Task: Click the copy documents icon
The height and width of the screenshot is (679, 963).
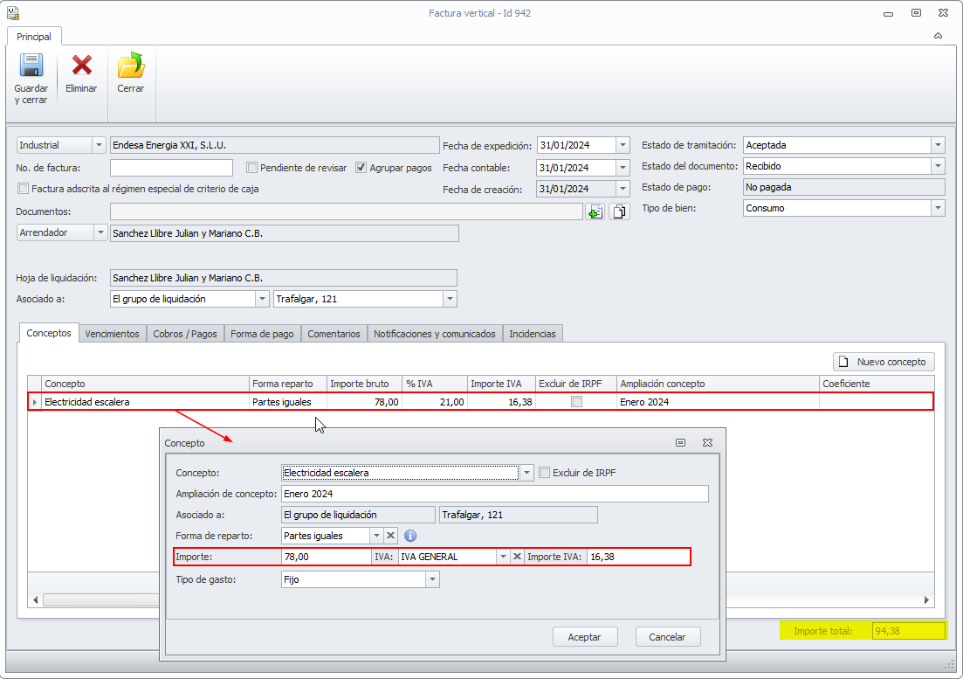Action: point(619,211)
